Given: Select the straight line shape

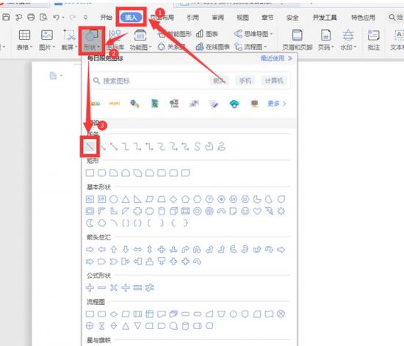Looking at the screenshot, I should [90, 147].
